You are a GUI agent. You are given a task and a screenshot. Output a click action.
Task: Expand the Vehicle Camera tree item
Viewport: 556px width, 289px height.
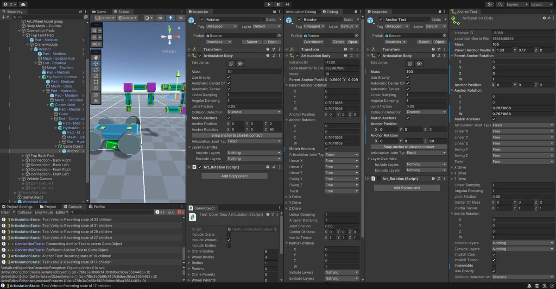(x=20, y=179)
